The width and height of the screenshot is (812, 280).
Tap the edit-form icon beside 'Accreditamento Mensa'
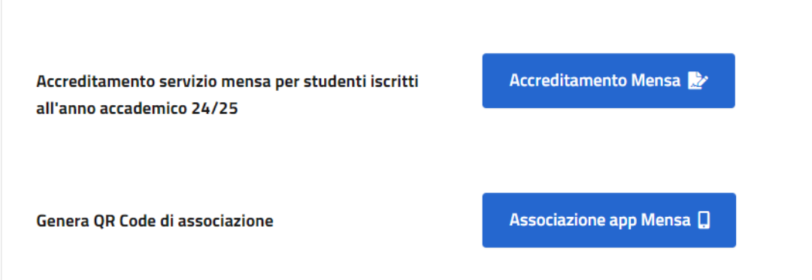coord(698,80)
